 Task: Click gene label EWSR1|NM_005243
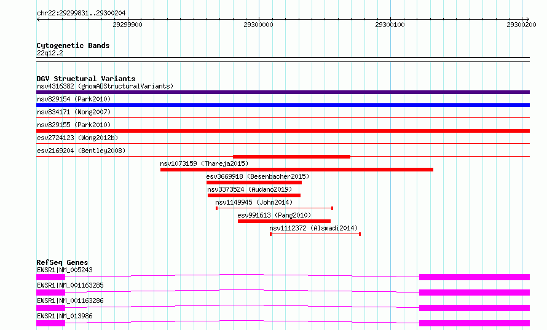[65, 270]
